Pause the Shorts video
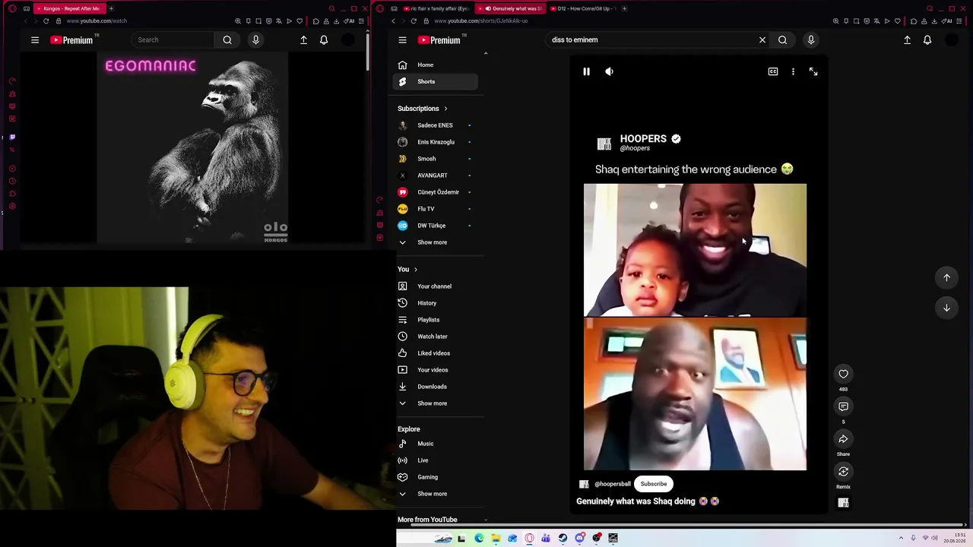The width and height of the screenshot is (973, 547). (586, 71)
